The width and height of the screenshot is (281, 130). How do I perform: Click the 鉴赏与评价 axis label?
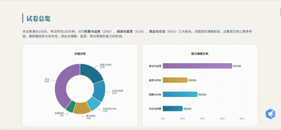pos(155,80)
